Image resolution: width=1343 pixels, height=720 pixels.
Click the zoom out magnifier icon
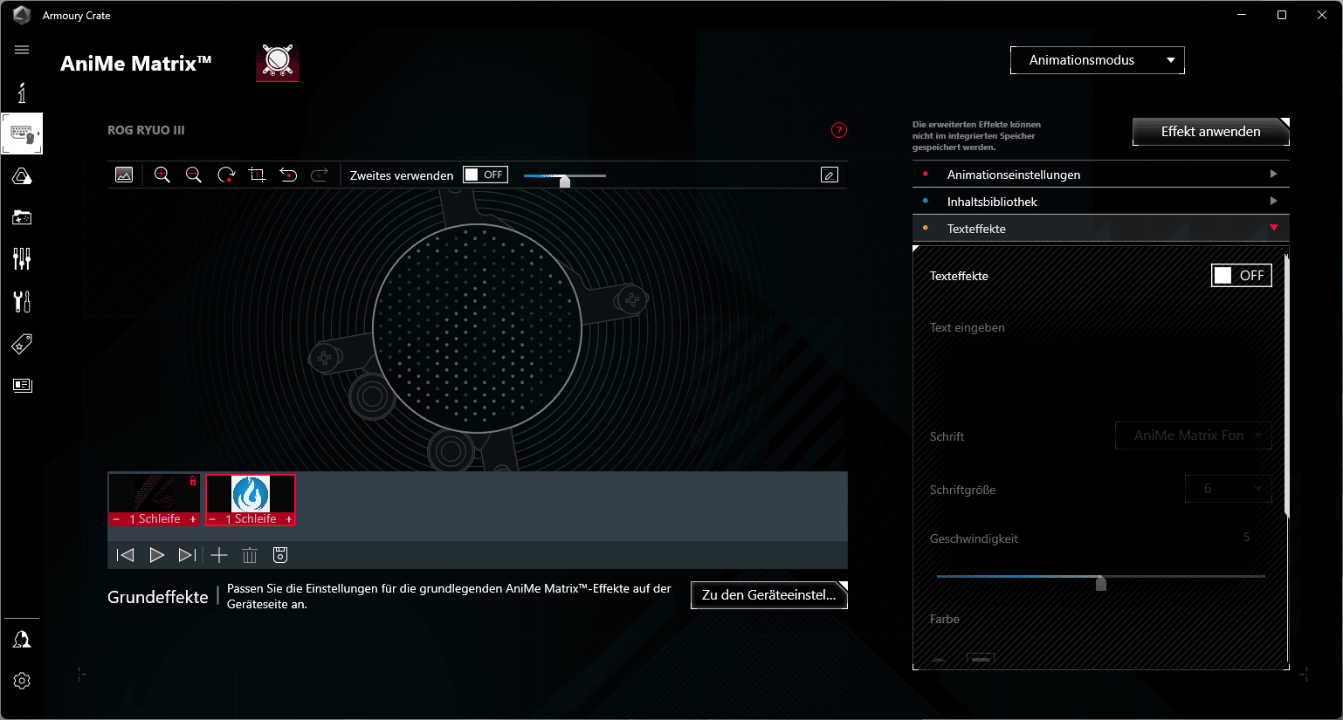(194, 175)
